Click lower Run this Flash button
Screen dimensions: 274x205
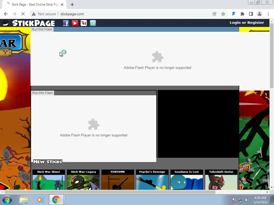[43, 93]
